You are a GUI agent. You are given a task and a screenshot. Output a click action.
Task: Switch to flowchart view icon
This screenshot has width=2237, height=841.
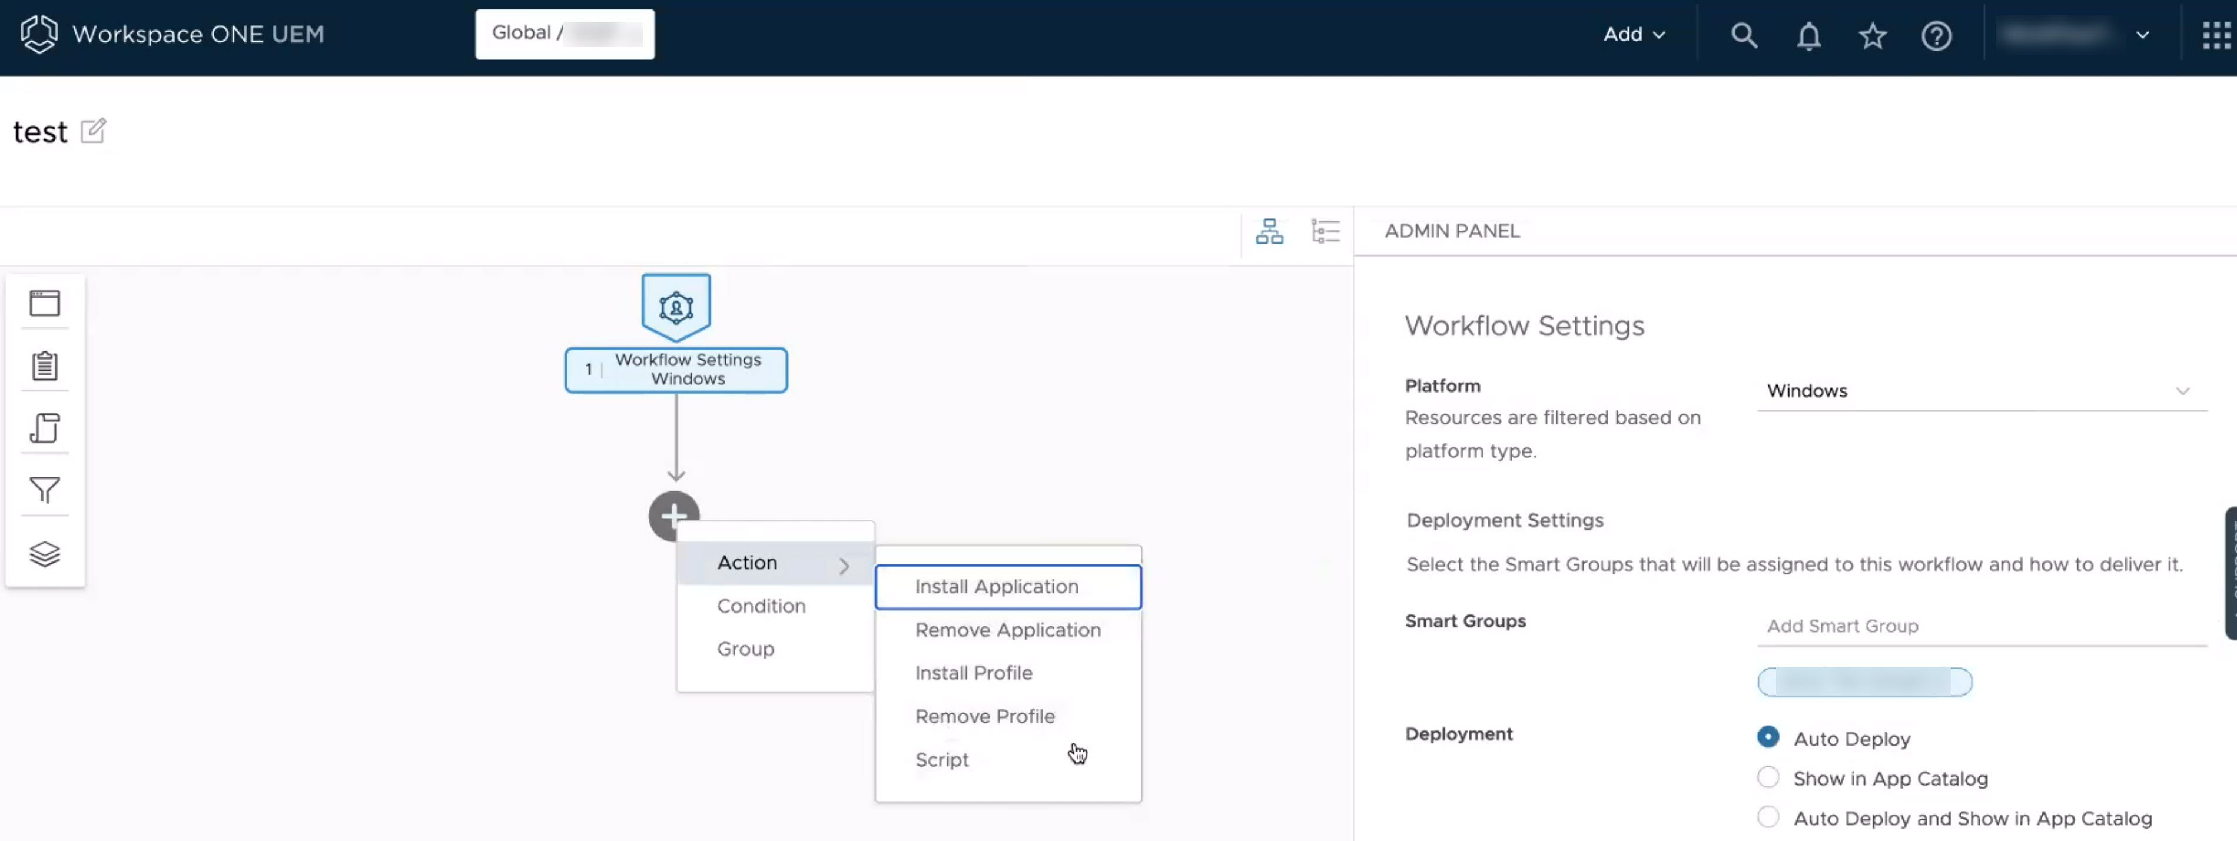[1269, 232]
